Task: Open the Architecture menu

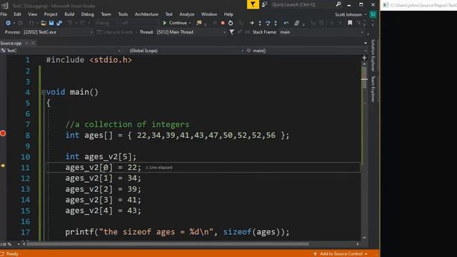Action: [x=146, y=14]
